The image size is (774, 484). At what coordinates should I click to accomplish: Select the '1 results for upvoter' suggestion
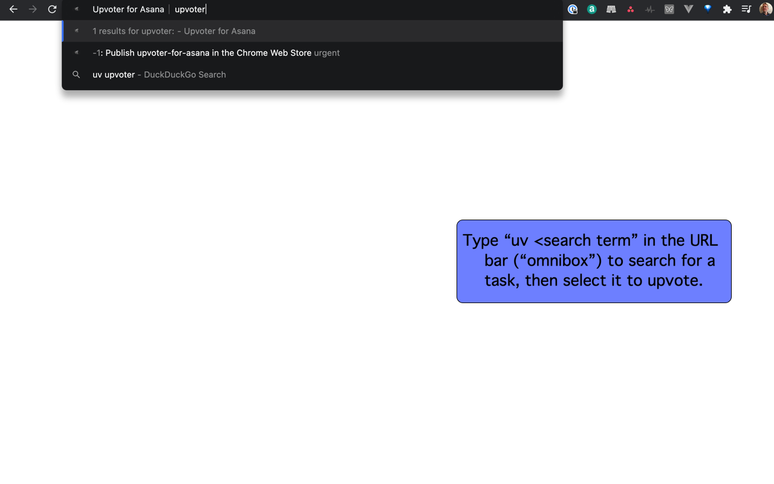[312, 31]
